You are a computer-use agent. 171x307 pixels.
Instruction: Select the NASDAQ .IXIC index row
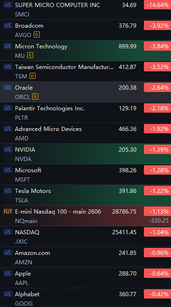(x=85, y=237)
